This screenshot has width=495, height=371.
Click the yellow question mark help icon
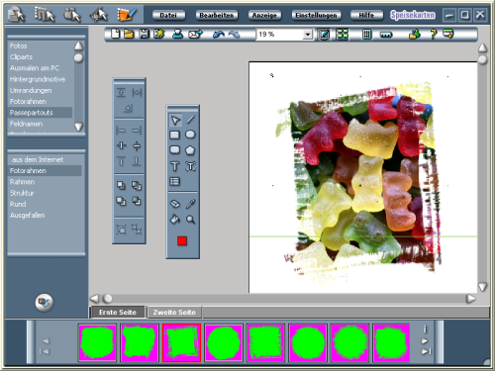(x=434, y=34)
